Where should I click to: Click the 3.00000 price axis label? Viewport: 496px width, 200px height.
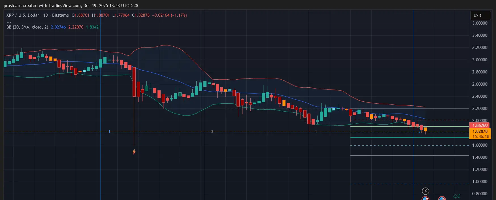tap(480, 60)
